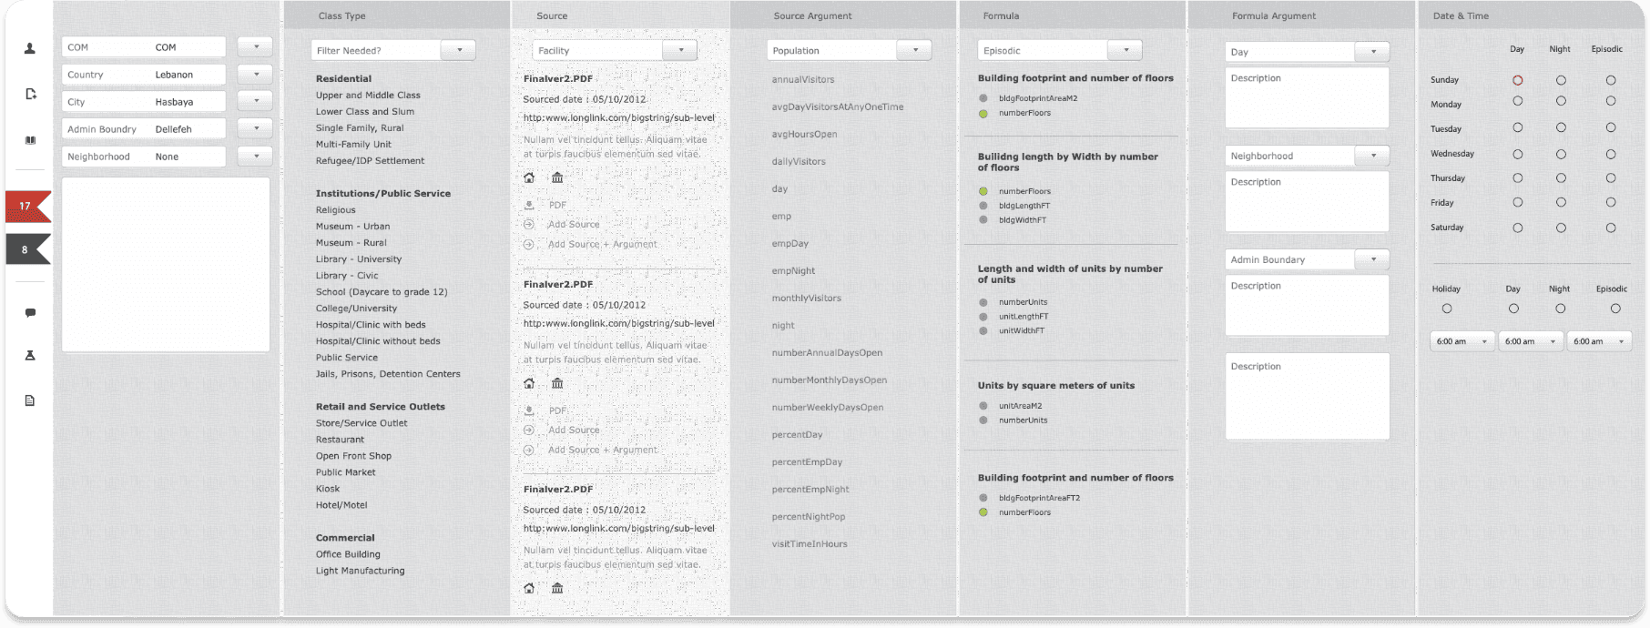Image resolution: width=1650 pixels, height=628 pixels.
Task: Select Sunday Night radio button
Action: pos(1561,80)
